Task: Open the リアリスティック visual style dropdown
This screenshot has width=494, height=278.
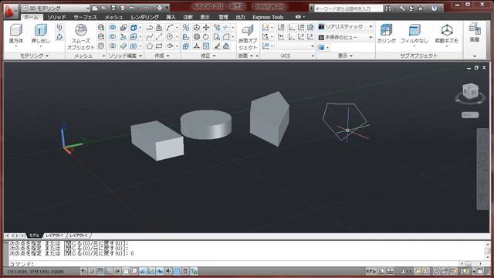Action: pyautogui.click(x=345, y=27)
